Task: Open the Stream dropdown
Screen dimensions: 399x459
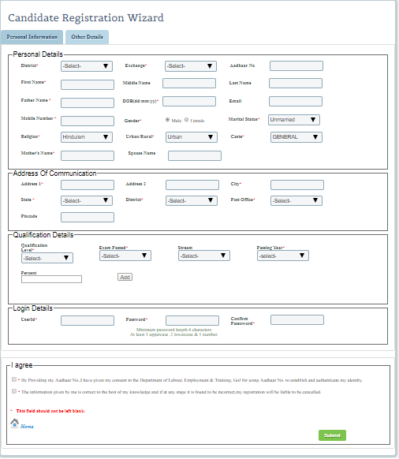Action: pyautogui.click(x=204, y=256)
